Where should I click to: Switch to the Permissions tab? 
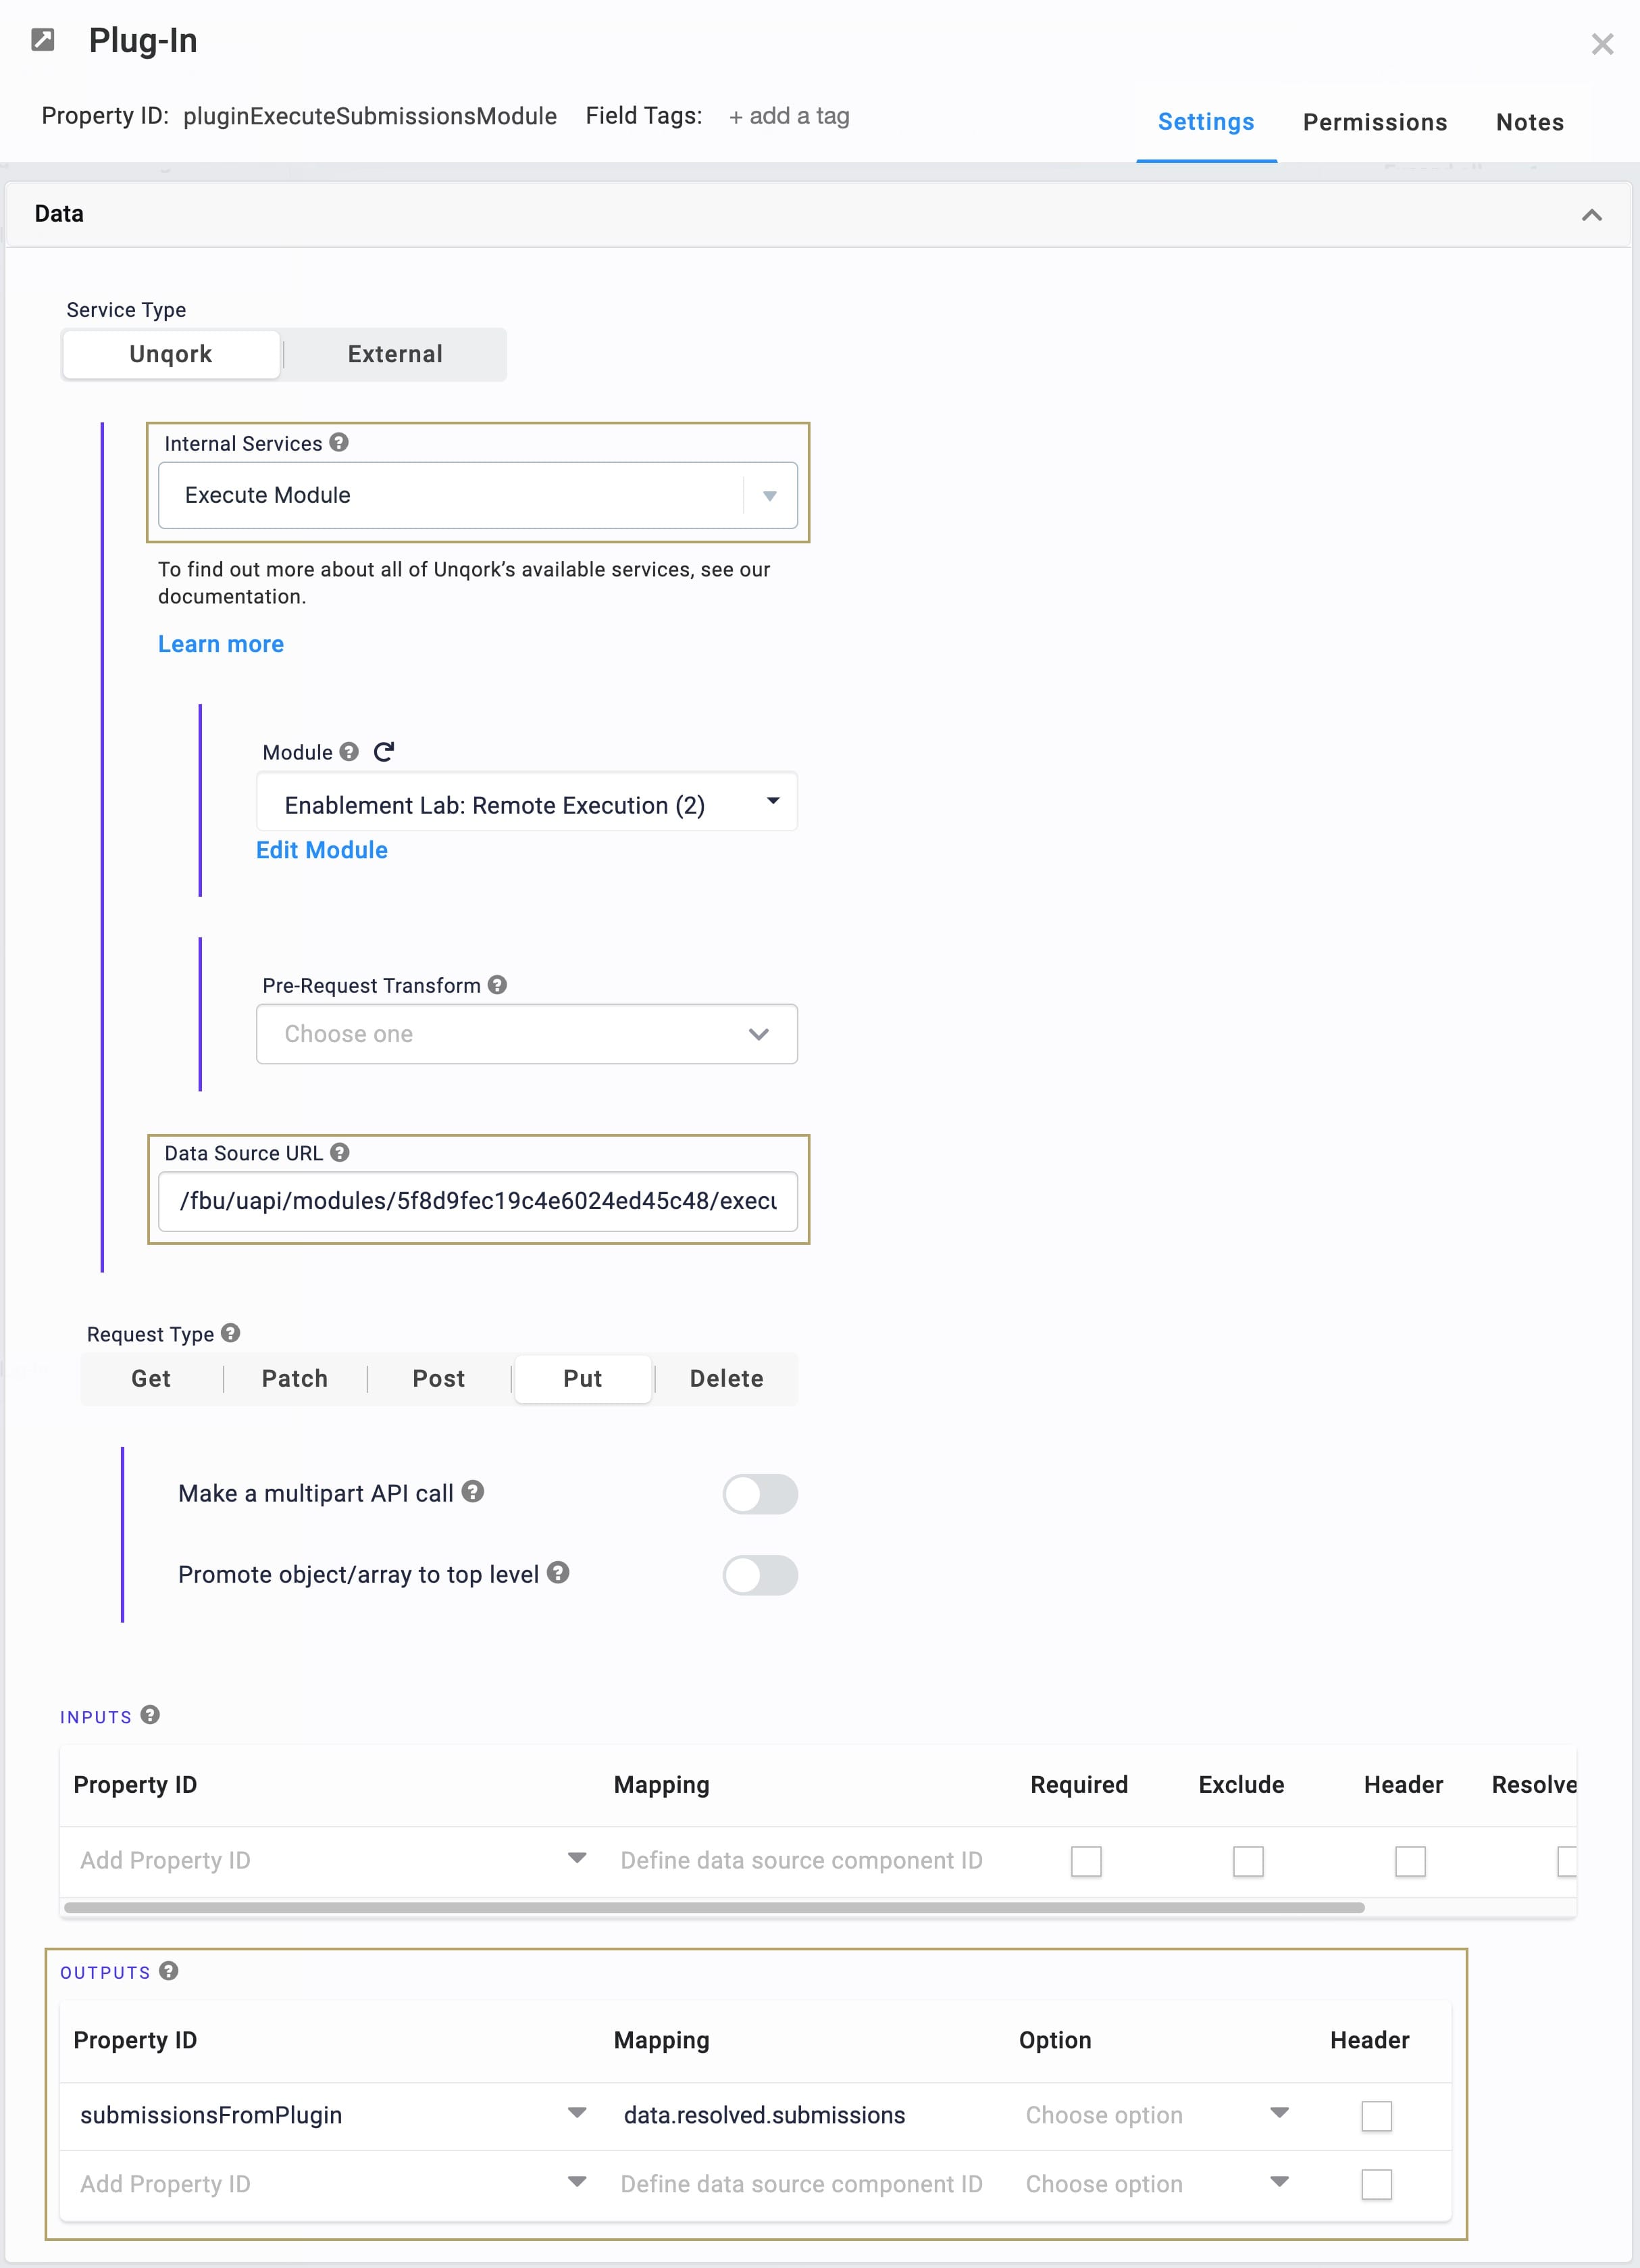tap(1374, 122)
